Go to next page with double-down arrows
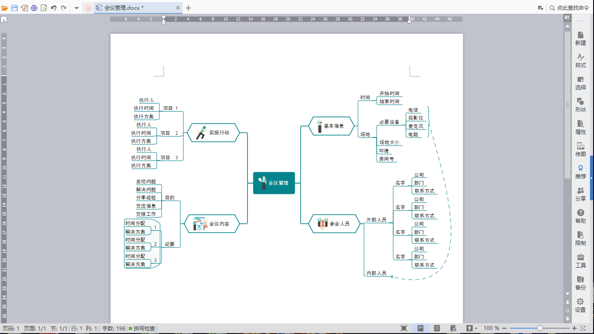 click(567, 319)
